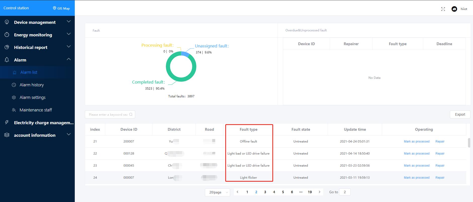The height and width of the screenshot is (202, 473).
Task: Click the Offline fault cell
Action: [x=248, y=142]
